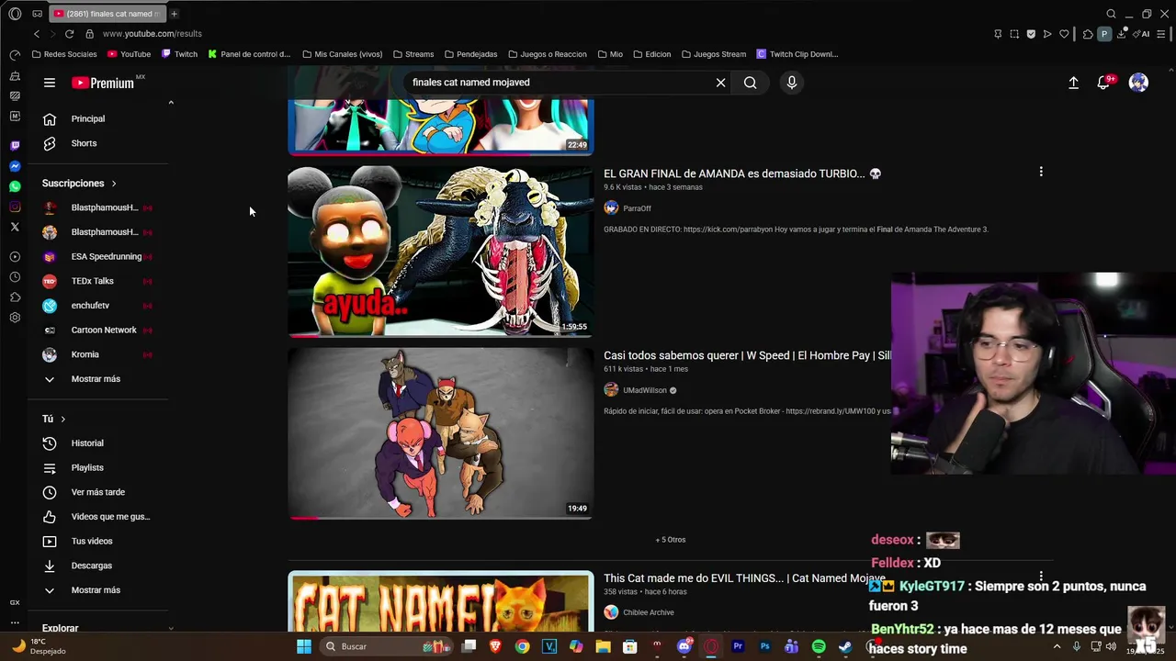
Task: Open EL GRAN FINAL de AMANDA thumbnail
Action: click(441, 252)
